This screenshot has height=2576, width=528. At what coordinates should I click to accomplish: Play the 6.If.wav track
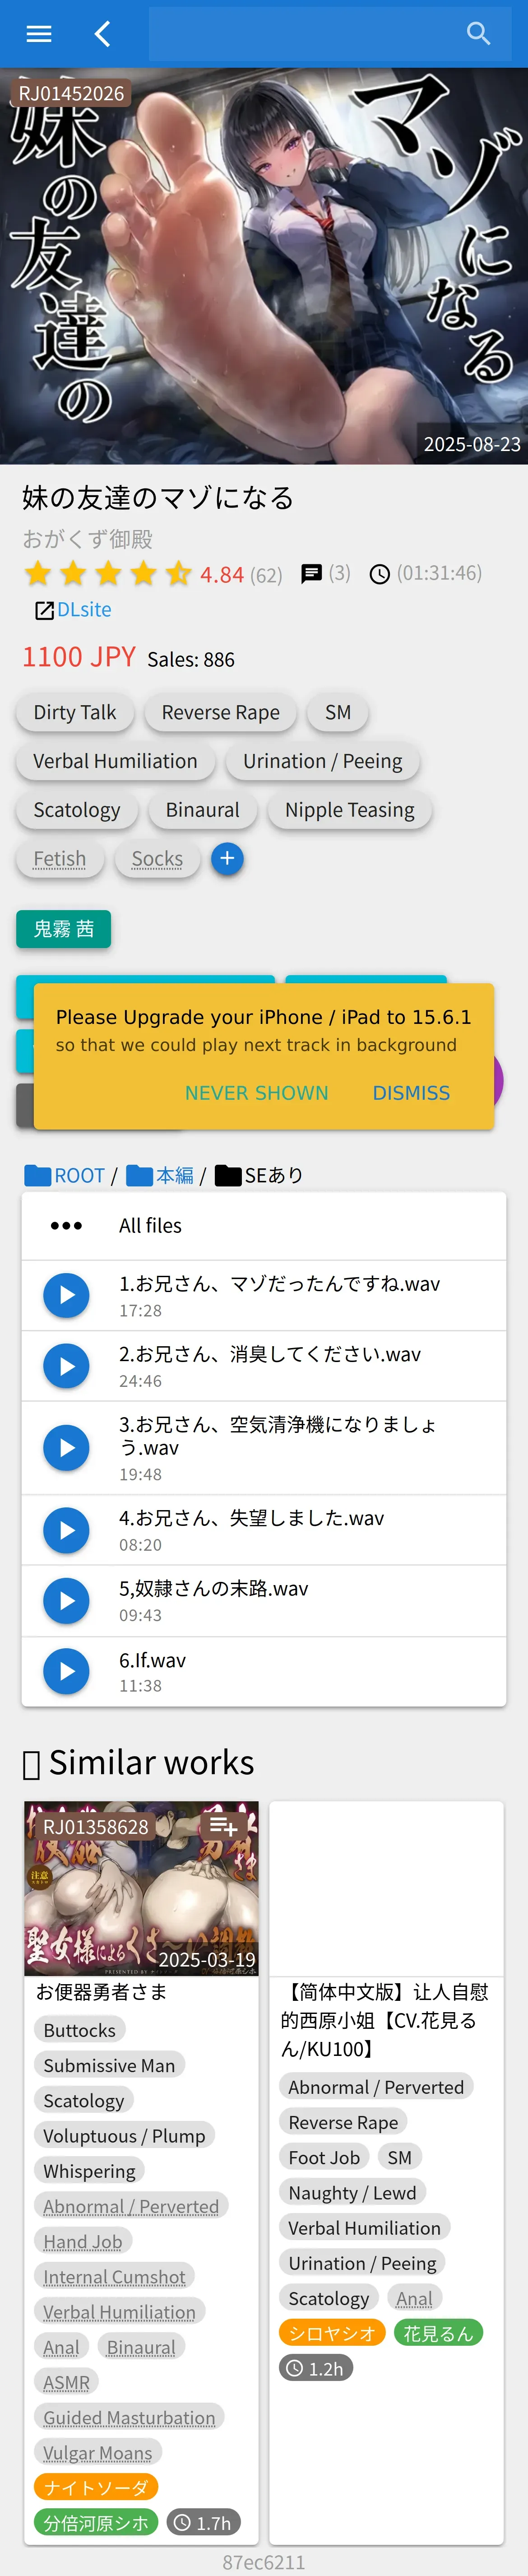click(66, 1671)
